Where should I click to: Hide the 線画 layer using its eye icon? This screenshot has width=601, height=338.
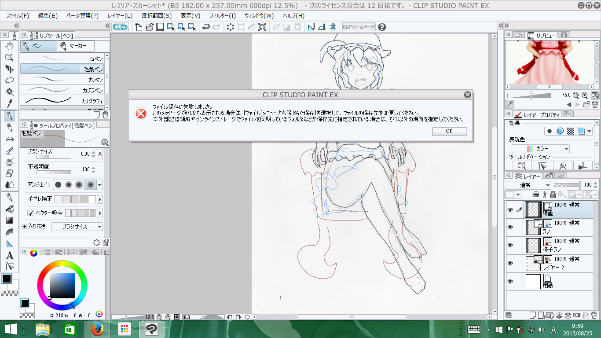510,210
